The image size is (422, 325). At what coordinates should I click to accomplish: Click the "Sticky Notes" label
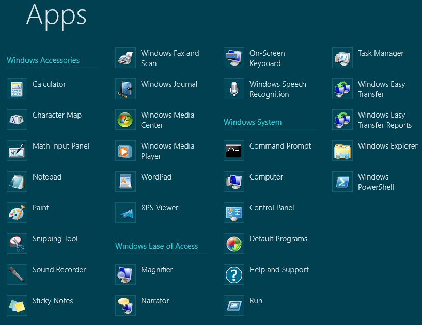pos(53,301)
